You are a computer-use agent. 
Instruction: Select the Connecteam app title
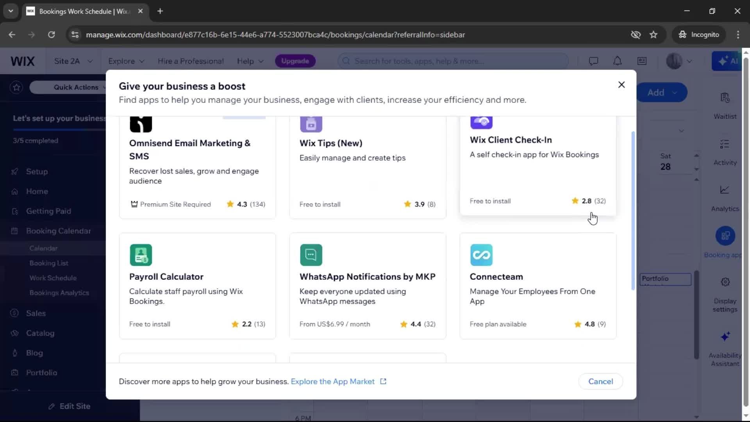pos(496,277)
